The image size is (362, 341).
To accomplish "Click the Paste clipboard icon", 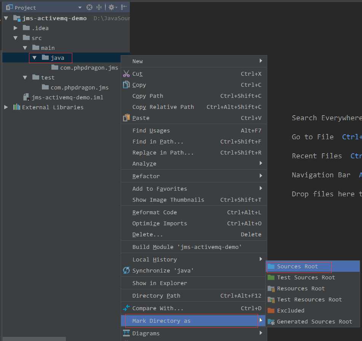I will click(126, 118).
